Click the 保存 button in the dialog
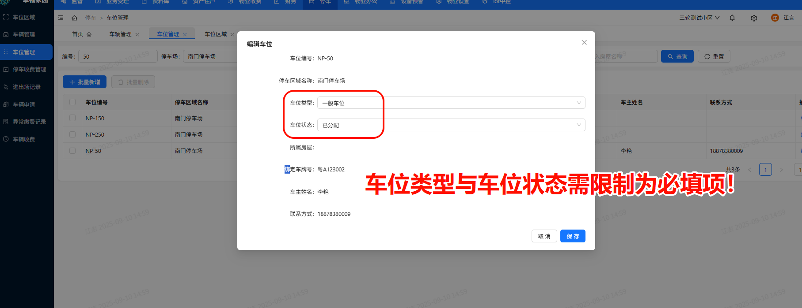 point(573,236)
